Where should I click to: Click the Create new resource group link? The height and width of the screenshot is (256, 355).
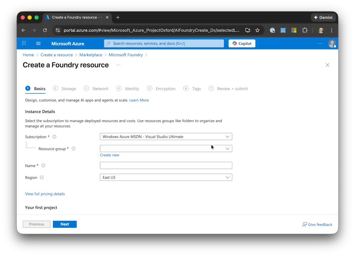110,155
